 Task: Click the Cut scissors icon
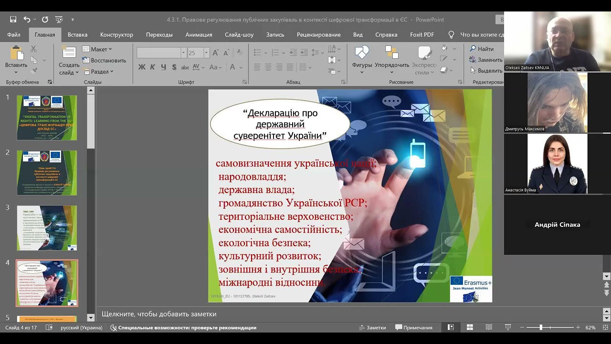coord(33,49)
